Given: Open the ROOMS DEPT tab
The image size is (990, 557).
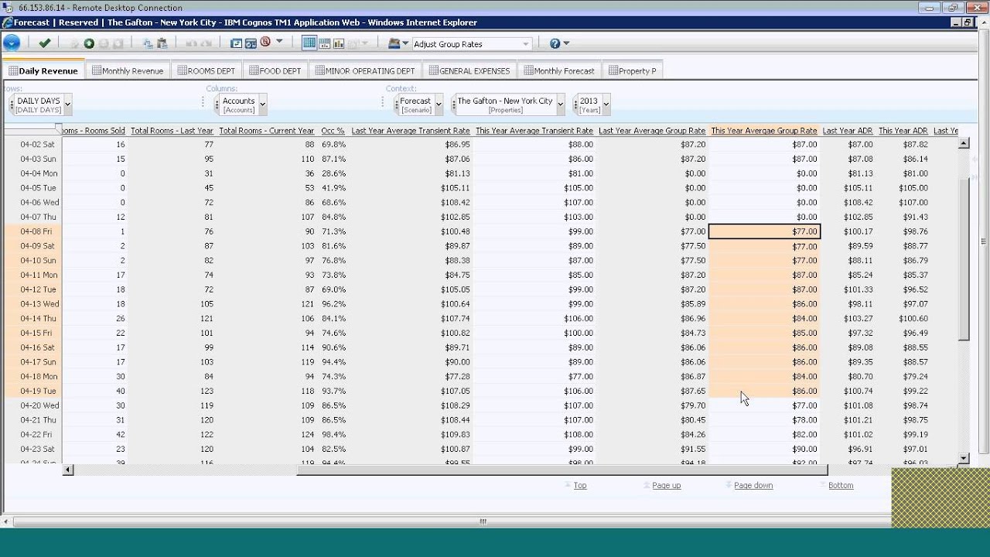Looking at the screenshot, I should (x=206, y=70).
